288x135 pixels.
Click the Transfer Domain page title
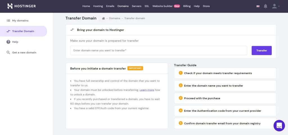(81, 18)
